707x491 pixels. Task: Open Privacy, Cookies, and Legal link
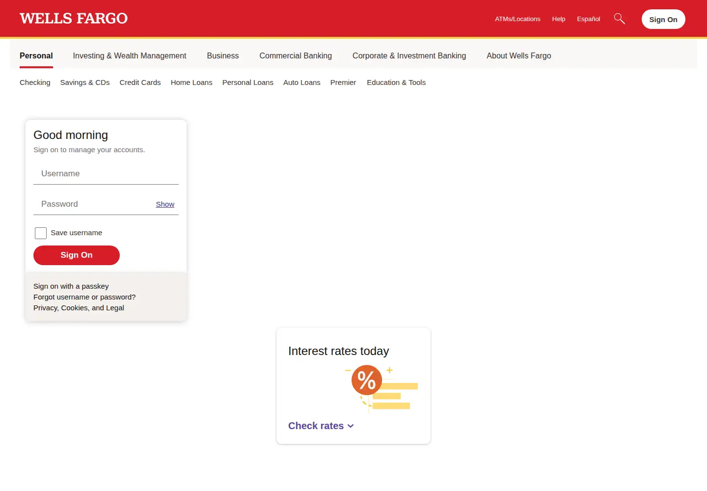(79, 308)
